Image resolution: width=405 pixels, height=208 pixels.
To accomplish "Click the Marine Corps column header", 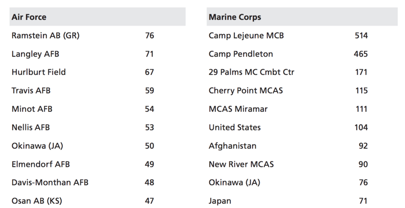I will point(235,17).
